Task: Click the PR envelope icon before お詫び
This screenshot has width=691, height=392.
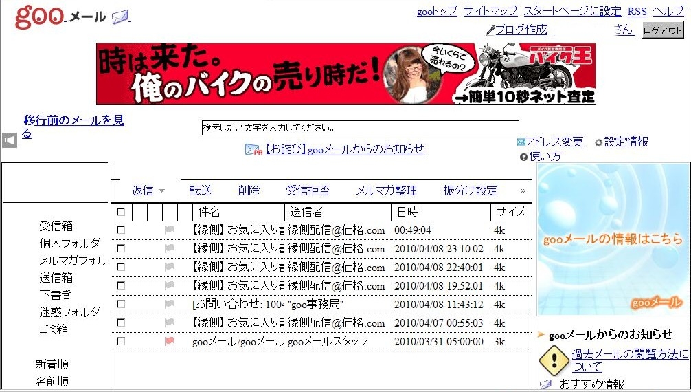Action: coord(253,150)
